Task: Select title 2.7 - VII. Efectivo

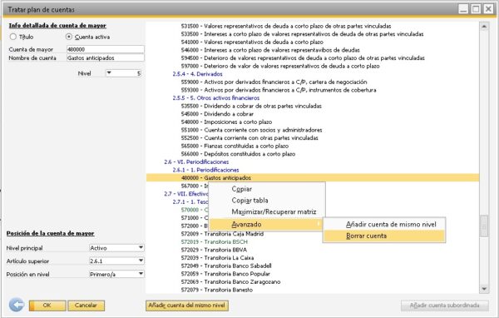Action: (x=186, y=194)
